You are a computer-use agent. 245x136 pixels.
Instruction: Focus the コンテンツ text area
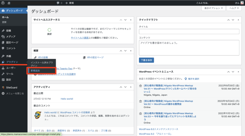(189, 48)
